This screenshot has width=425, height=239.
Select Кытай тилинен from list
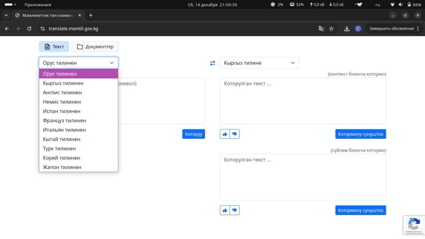coord(78,139)
